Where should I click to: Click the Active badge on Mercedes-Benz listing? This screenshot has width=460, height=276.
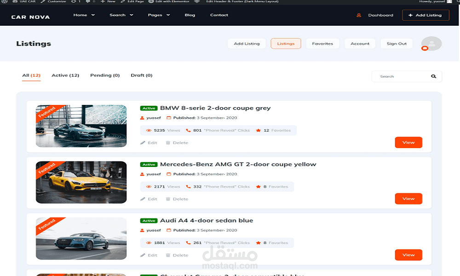(149, 165)
